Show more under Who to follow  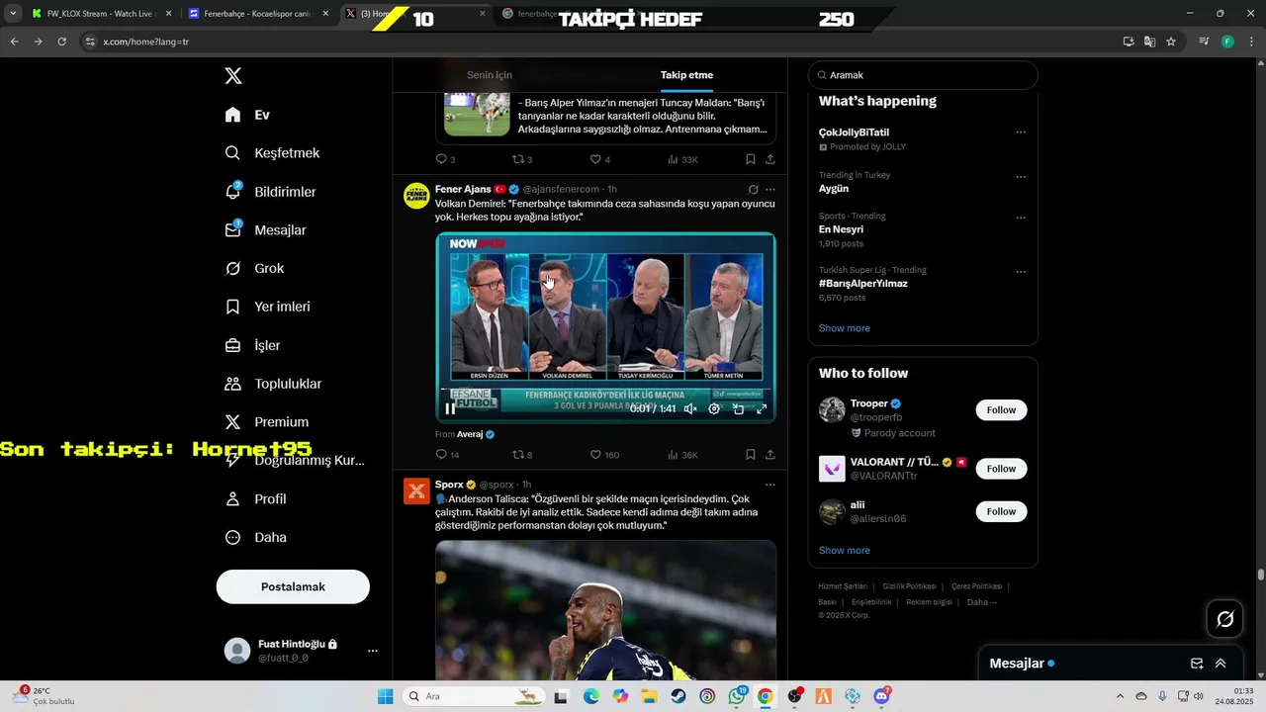(845, 551)
